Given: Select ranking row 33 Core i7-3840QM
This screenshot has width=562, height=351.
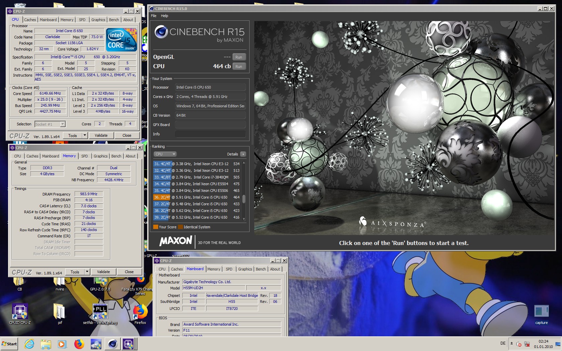Looking at the screenshot, I should pos(197,177).
